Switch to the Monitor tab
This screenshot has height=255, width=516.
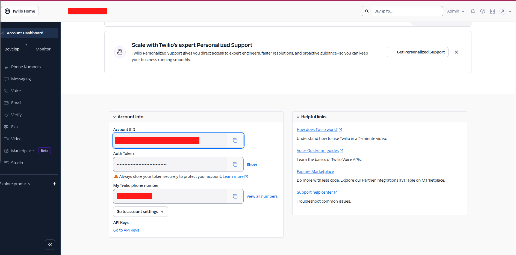pos(43,49)
